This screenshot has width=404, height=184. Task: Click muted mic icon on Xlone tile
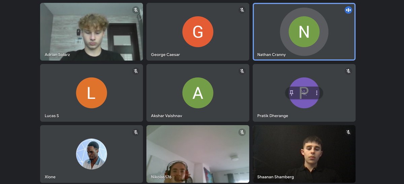coord(136,132)
